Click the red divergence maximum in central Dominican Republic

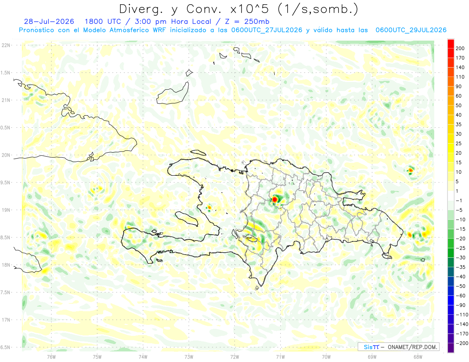[275, 200]
